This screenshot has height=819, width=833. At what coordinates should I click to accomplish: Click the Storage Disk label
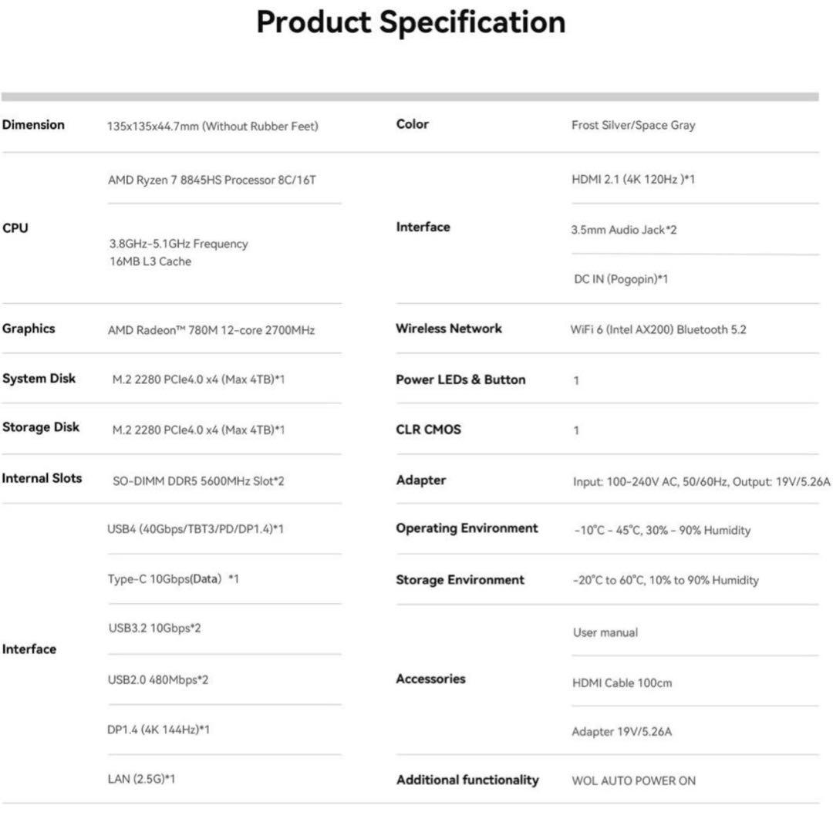coord(41,427)
